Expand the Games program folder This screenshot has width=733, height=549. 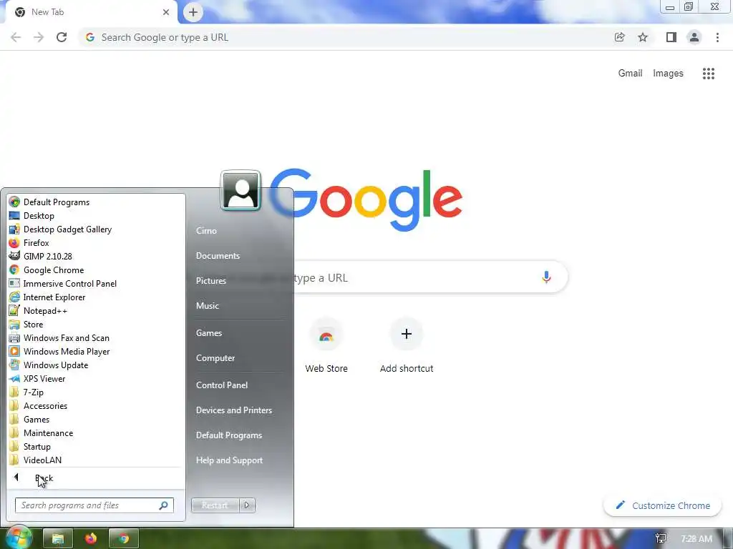29,419
